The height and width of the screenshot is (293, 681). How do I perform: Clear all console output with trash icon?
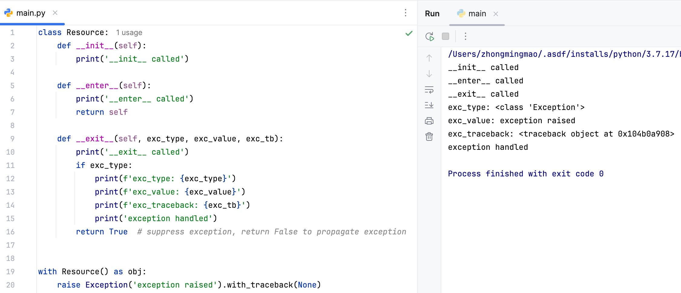pyautogui.click(x=429, y=137)
